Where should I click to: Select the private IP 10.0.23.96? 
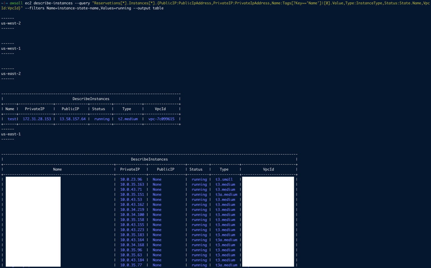[131, 179]
